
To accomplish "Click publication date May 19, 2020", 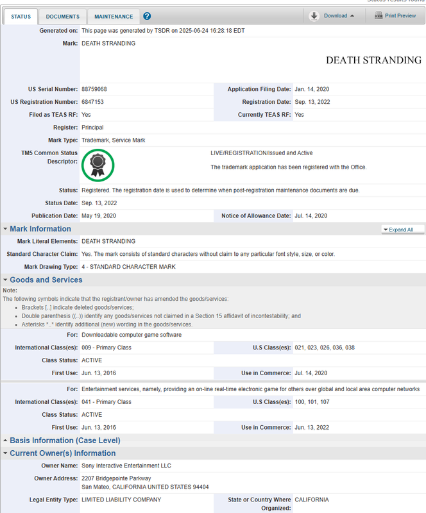I will coord(99,215).
